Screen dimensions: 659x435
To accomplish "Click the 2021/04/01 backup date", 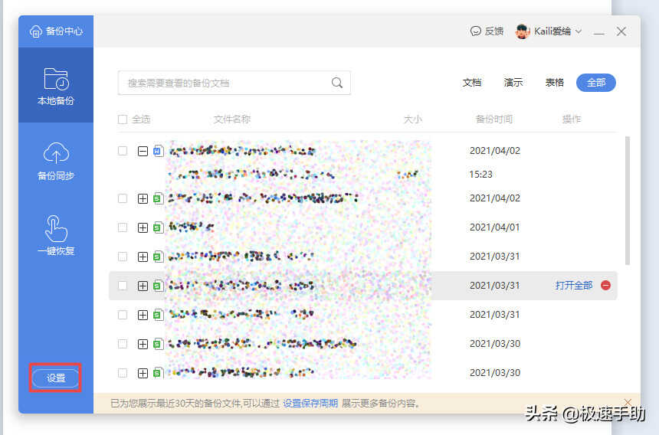I will coord(495,227).
